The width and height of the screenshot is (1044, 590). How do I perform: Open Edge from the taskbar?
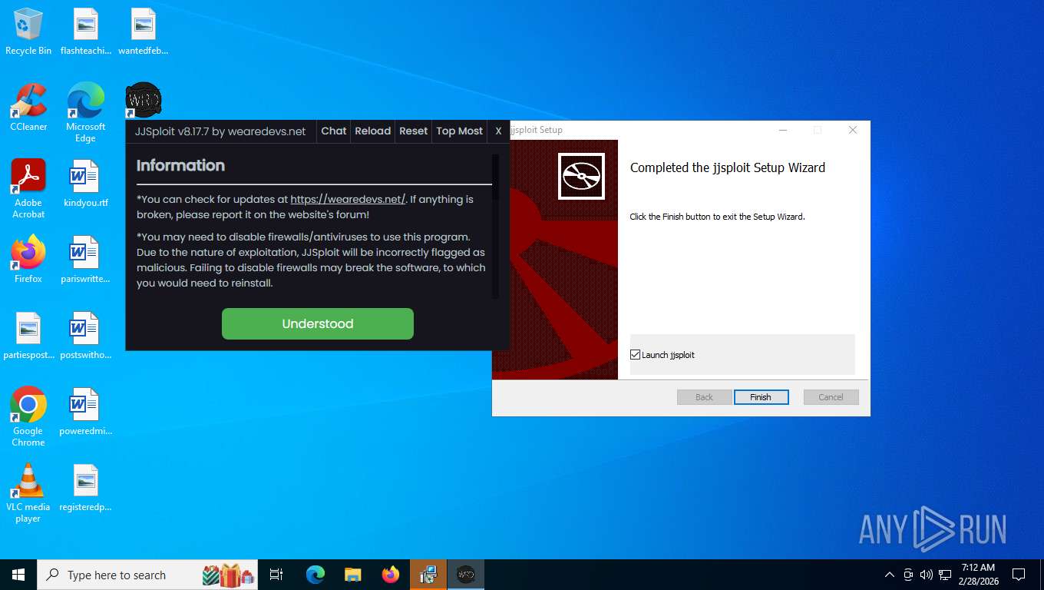[x=315, y=575]
